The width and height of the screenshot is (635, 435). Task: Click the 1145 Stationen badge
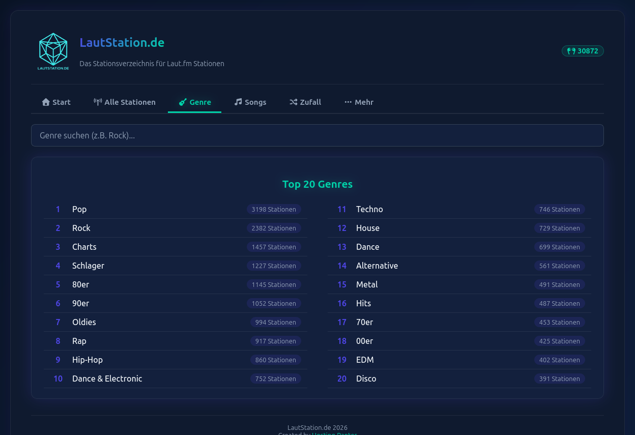pyautogui.click(x=274, y=284)
